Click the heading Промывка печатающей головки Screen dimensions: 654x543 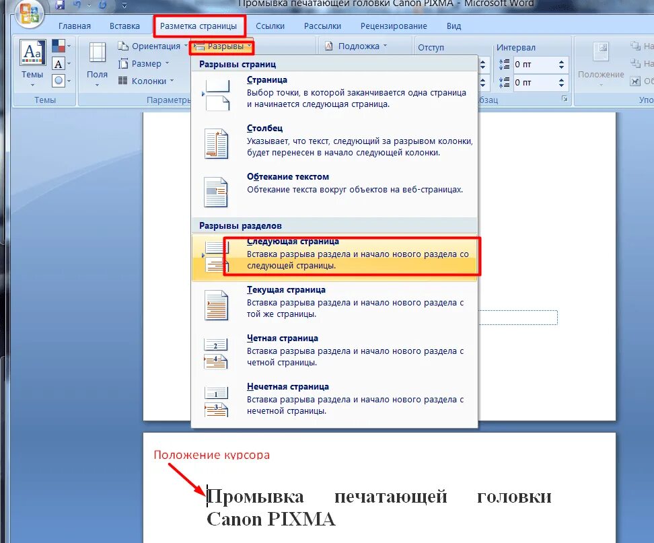(379, 497)
